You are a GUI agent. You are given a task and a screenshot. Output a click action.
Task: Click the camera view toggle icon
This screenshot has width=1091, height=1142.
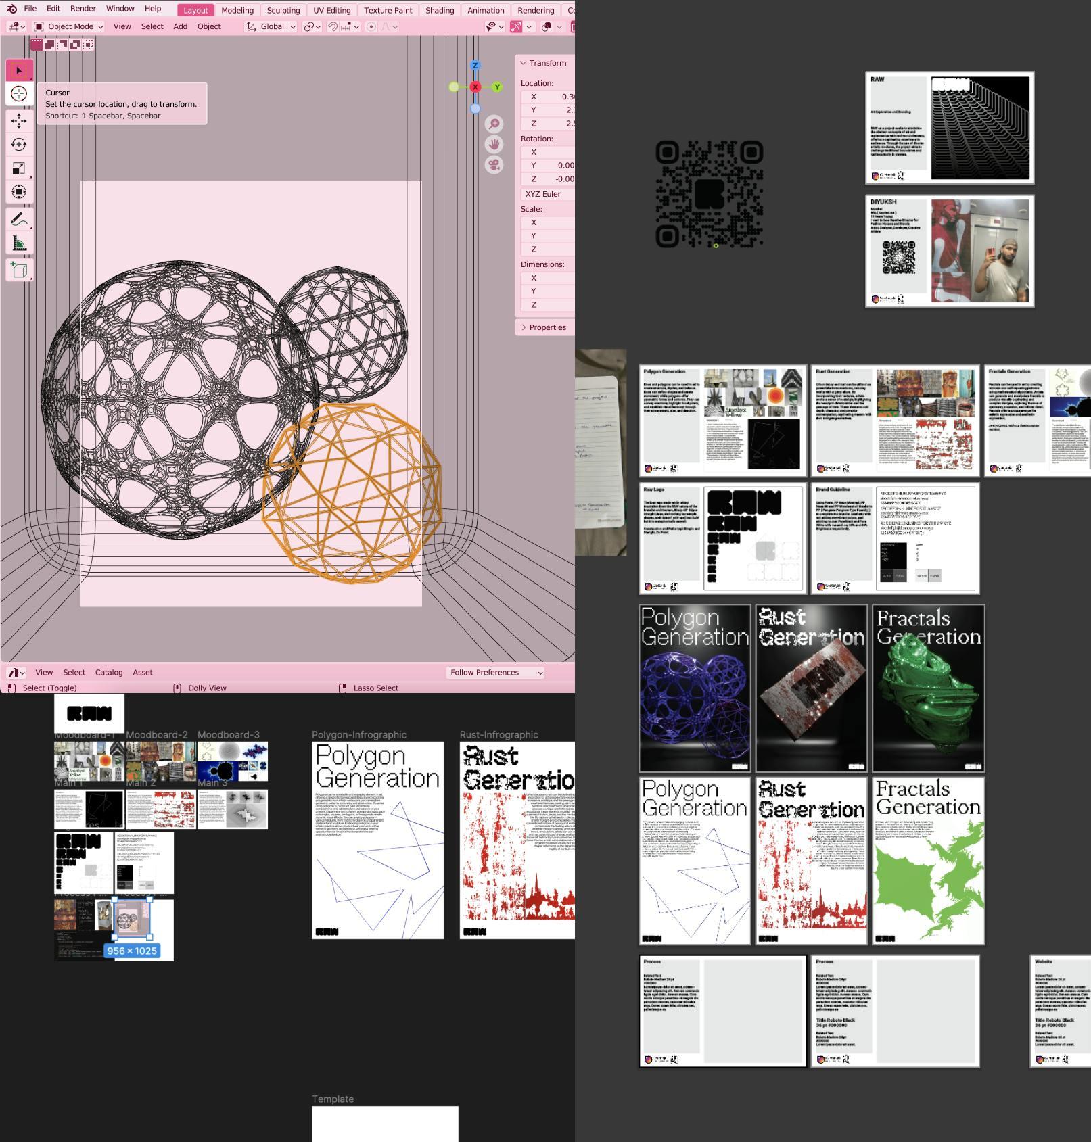click(x=494, y=165)
